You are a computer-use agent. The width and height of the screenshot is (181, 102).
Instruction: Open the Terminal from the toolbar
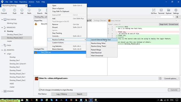[161, 11]
